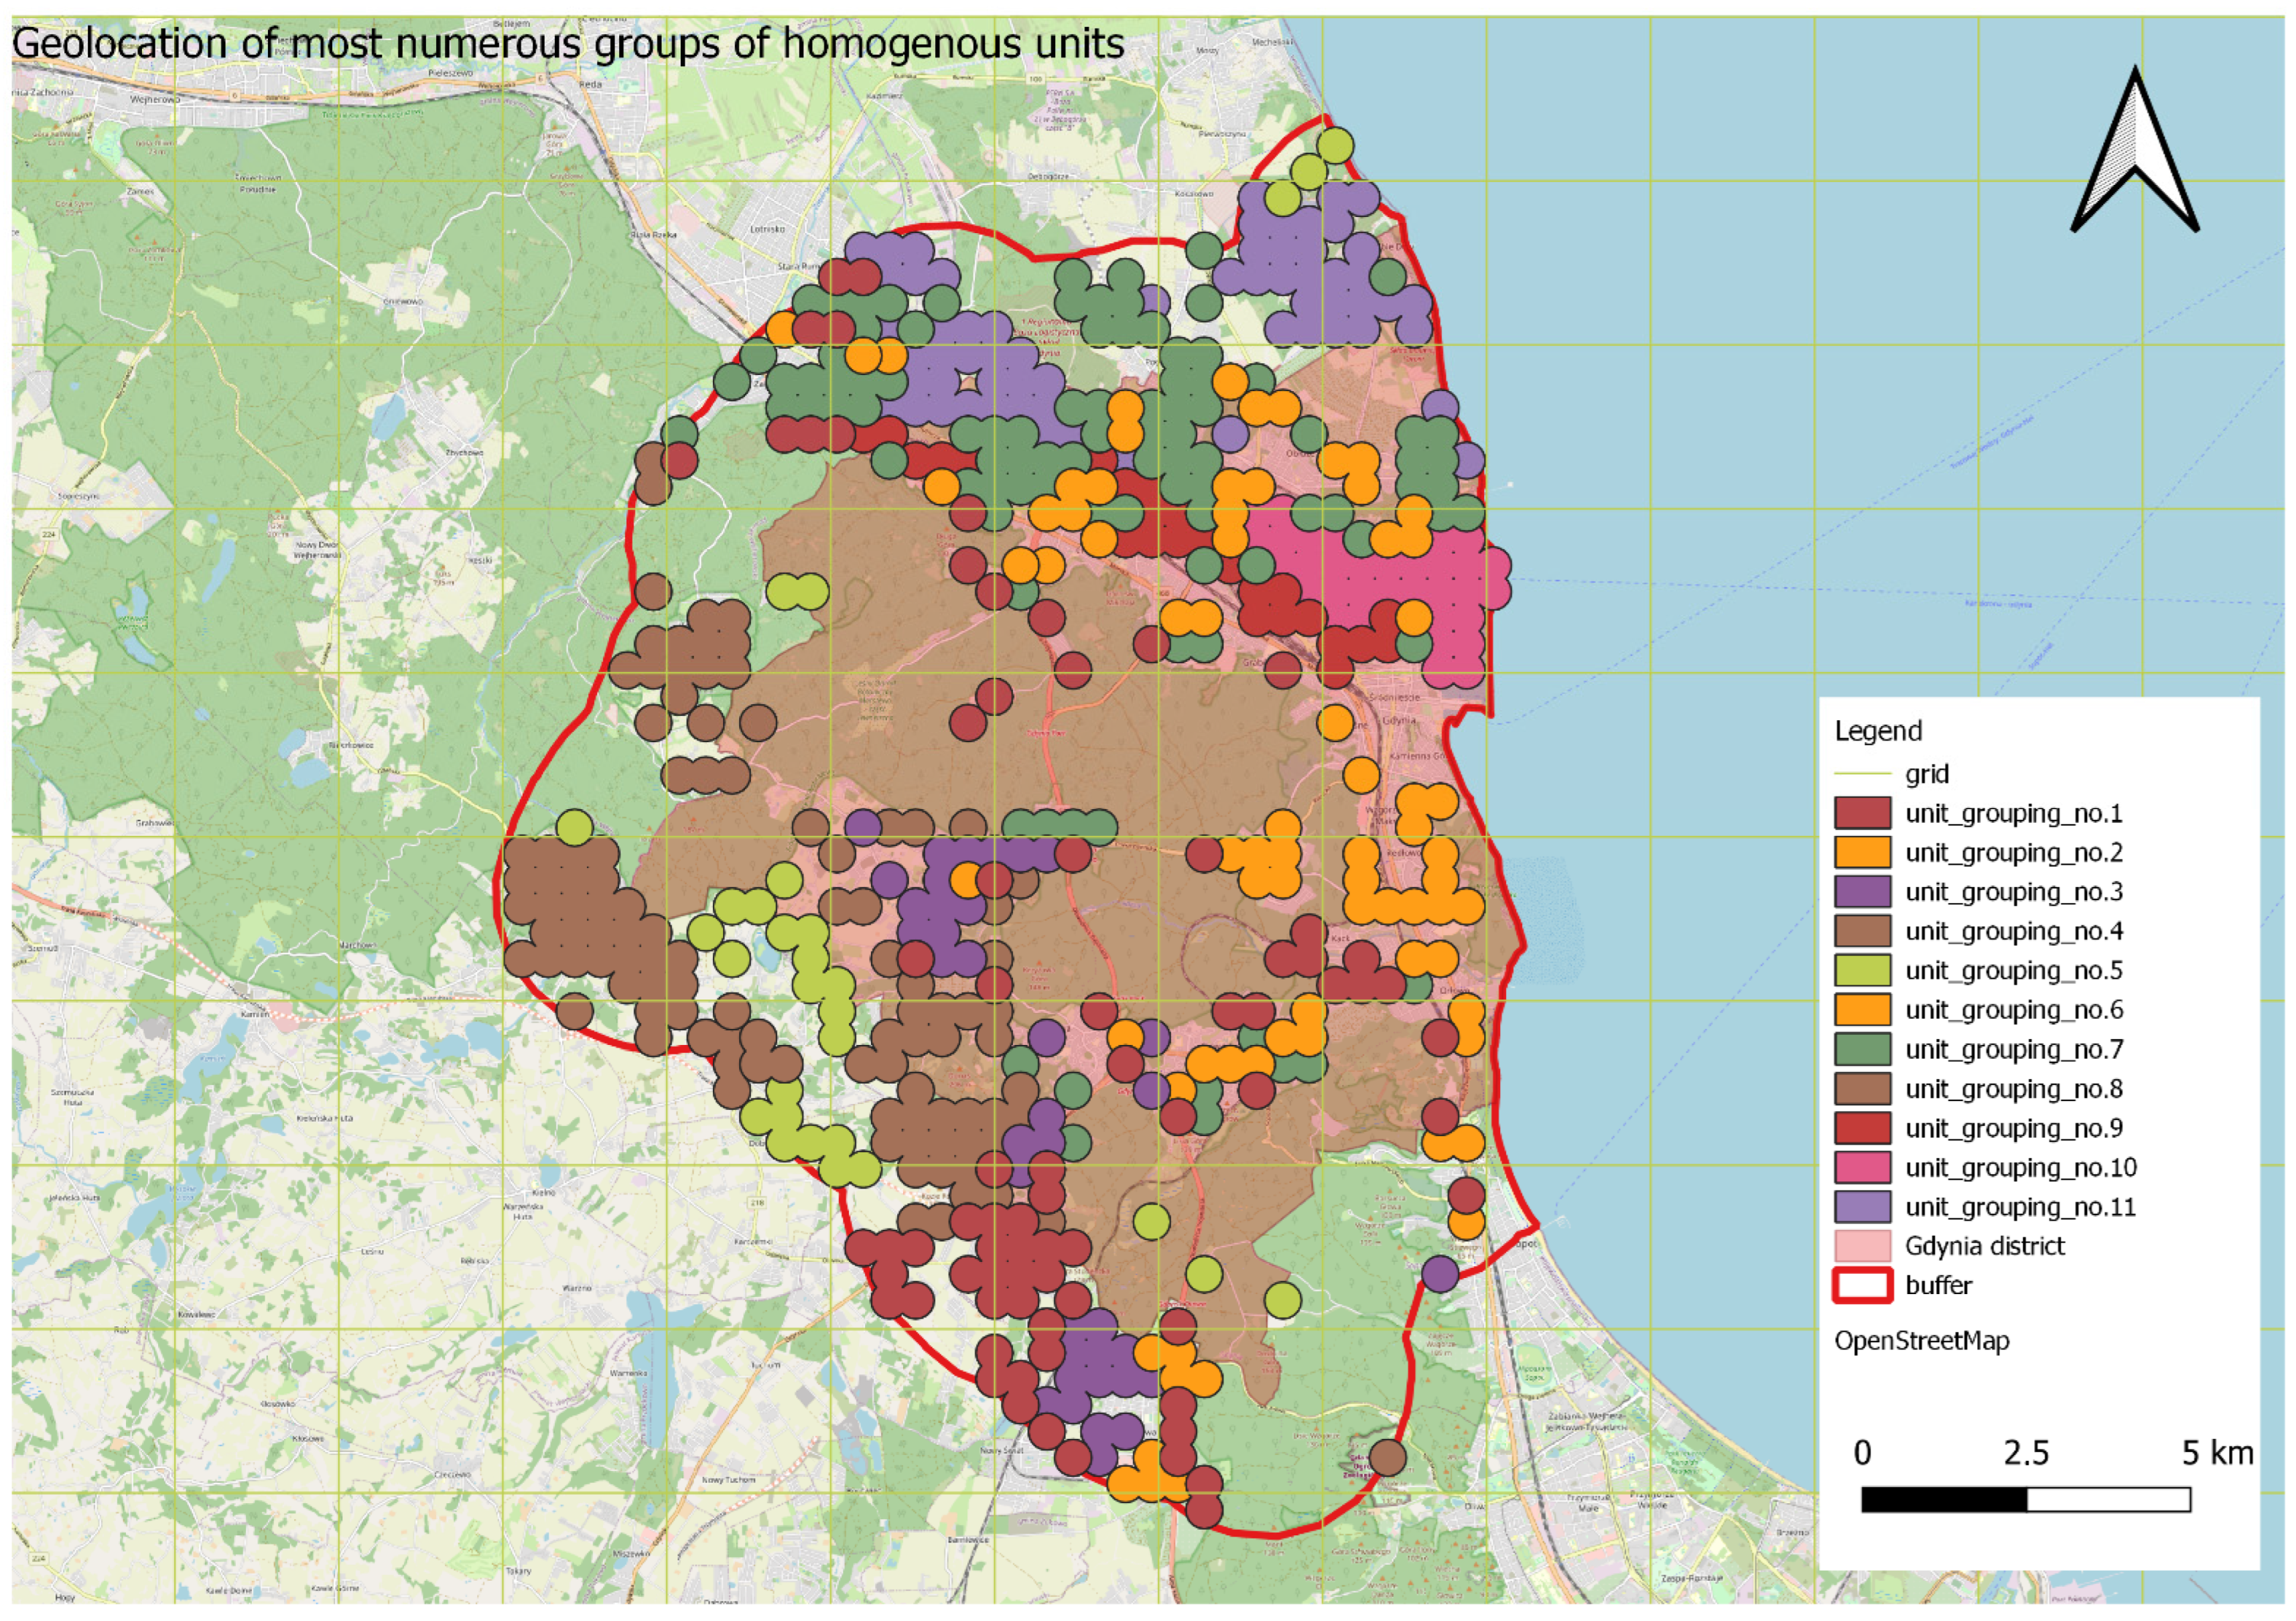2296x1621 pixels.
Task: Click the unit_grouping_no.2 orange legend swatch
Action: pos(1862,852)
